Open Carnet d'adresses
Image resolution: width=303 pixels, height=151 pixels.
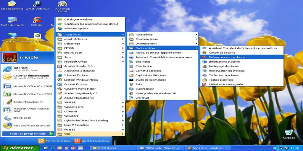[x=162, y=71]
